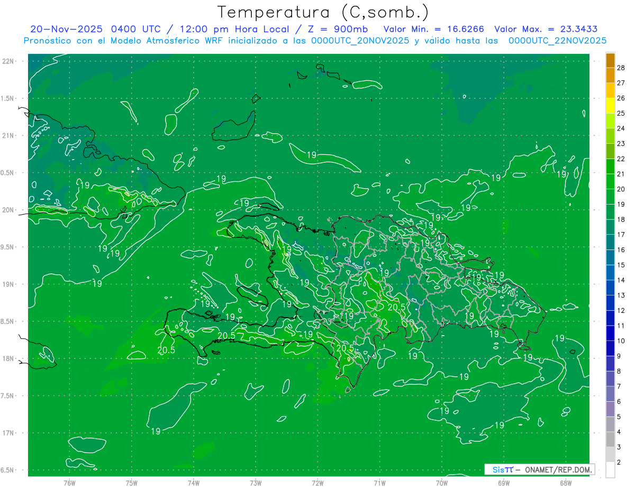
Task: Click the '19N' latitude axis label
Action: pyautogui.click(x=9, y=284)
